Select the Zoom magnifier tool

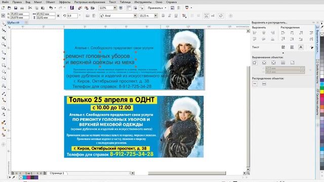pyautogui.click(x=4, y=44)
